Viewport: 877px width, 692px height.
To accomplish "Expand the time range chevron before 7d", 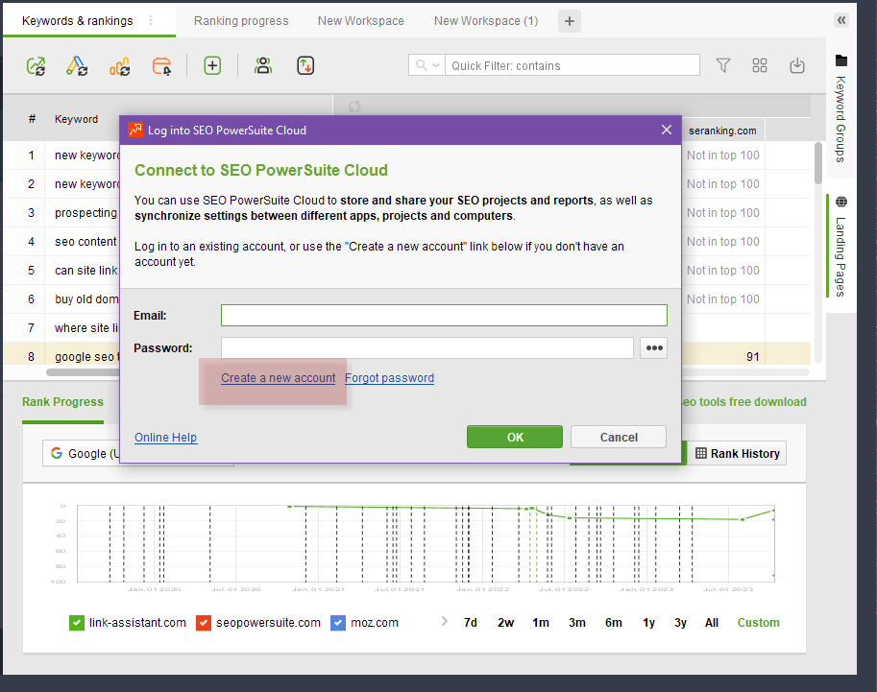I will (444, 621).
